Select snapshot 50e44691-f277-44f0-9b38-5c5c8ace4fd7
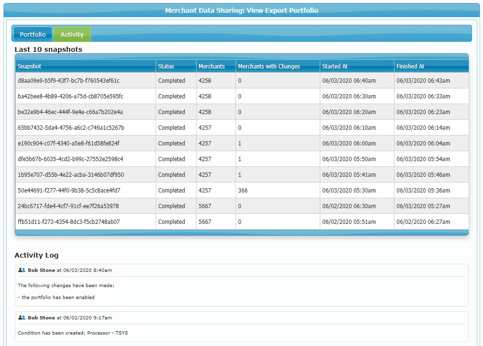Screen dimensions: 483x346 69,191
